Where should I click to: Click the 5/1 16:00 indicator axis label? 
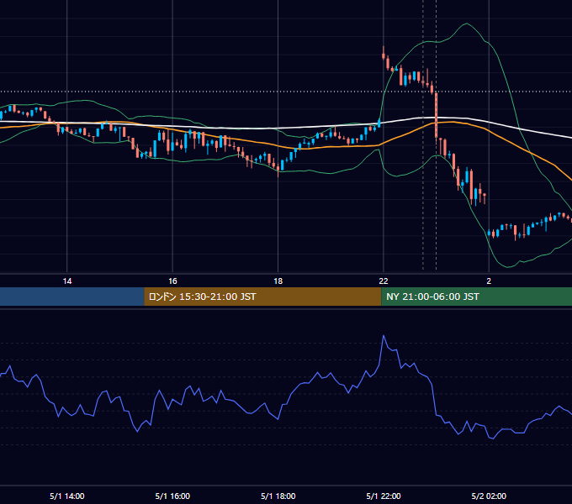pos(172,496)
